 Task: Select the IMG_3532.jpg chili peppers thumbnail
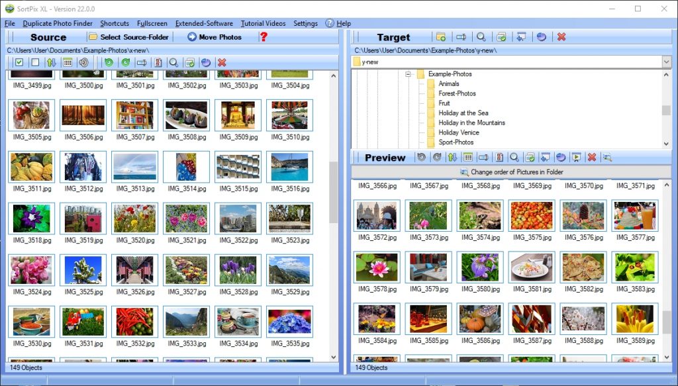coord(134,322)
